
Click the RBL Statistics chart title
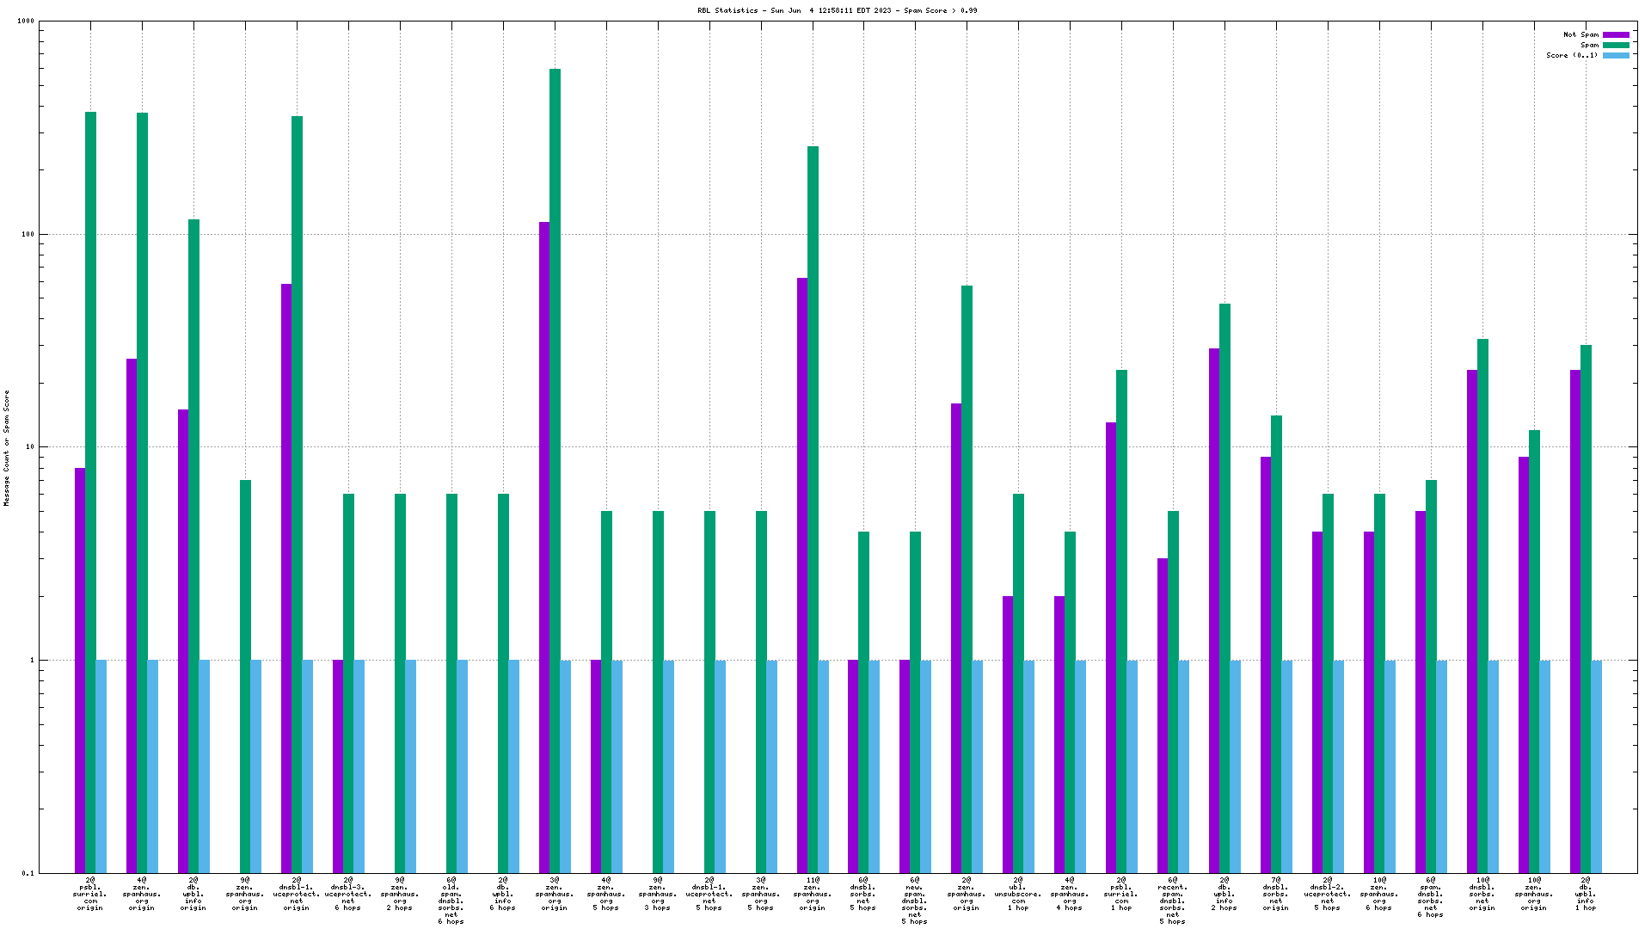837,10
